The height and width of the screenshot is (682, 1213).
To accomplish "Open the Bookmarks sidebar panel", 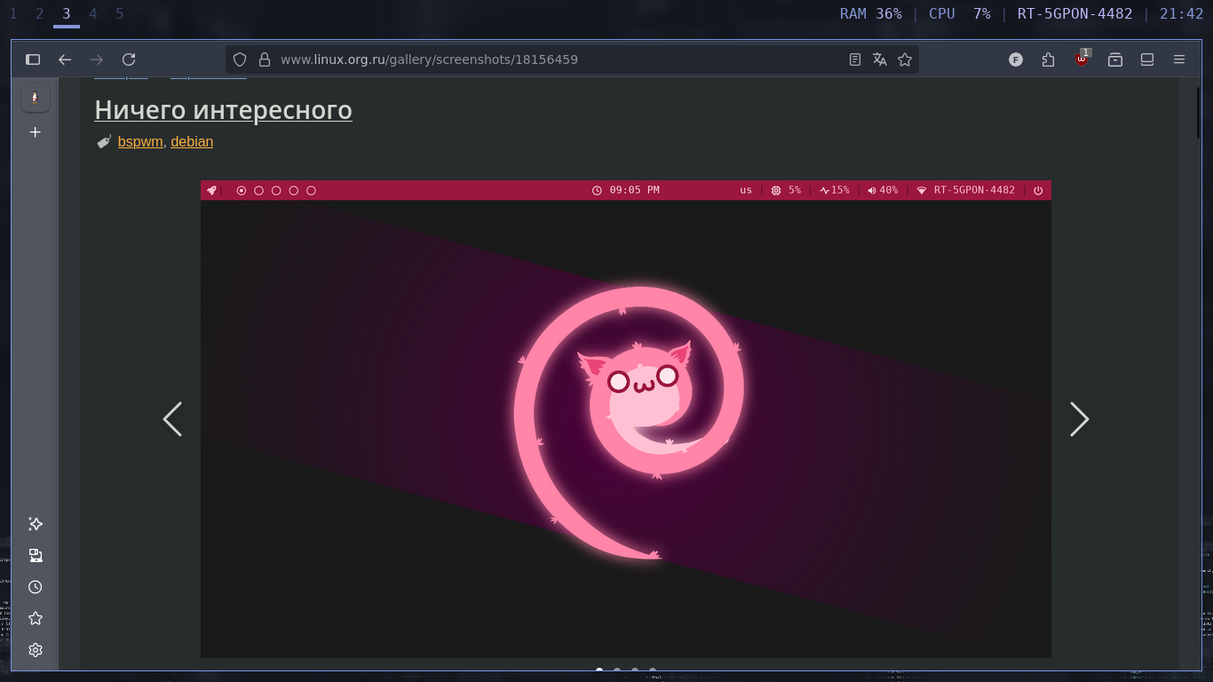I will pyautogui.click(x=36, y=618).
